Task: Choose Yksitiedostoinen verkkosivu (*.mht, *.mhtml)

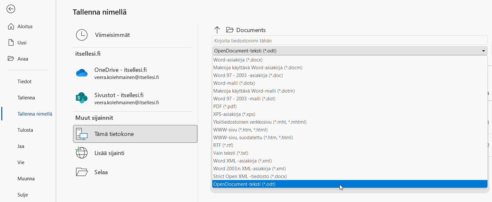Action: coord(350,122)
